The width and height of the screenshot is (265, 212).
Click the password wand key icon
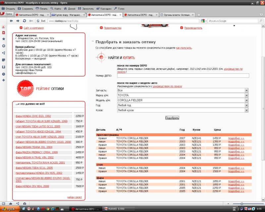point(31,21)
